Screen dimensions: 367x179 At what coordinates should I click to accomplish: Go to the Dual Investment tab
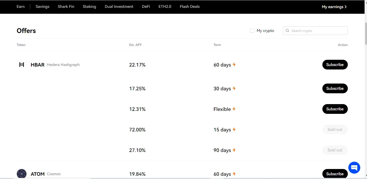click(119, 6)
